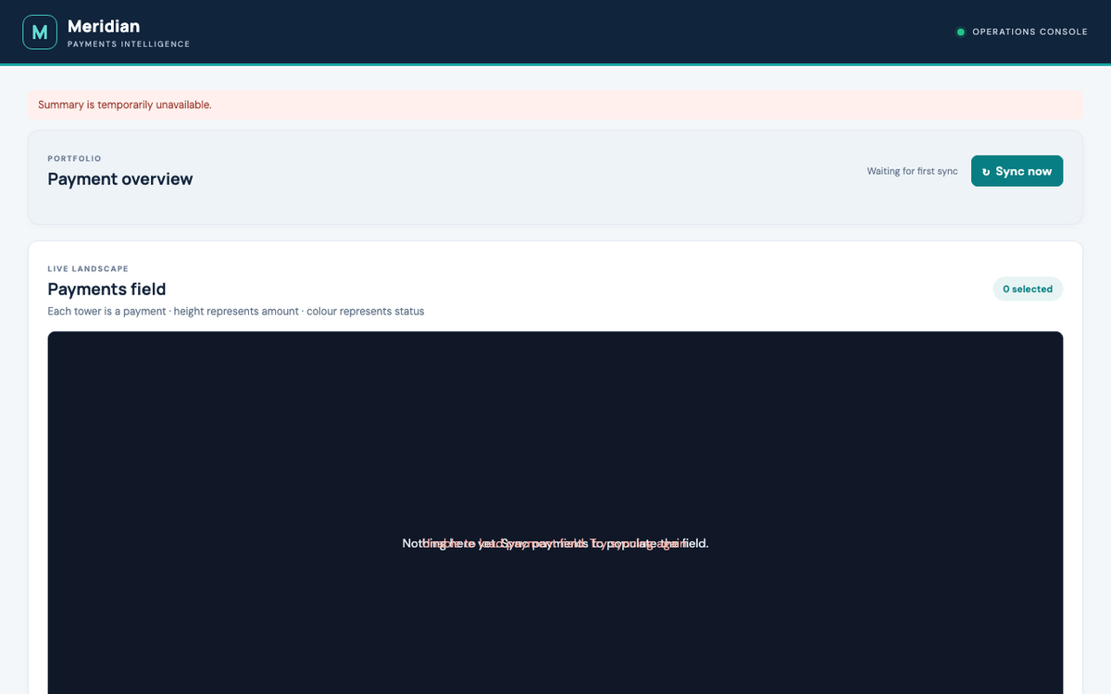
Task: Click the 'Each tower is a payment' description
Action: tap(236, 311)
